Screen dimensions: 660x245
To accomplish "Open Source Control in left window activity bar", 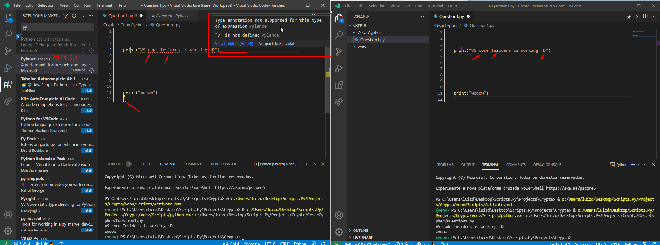I will point(8,51).
